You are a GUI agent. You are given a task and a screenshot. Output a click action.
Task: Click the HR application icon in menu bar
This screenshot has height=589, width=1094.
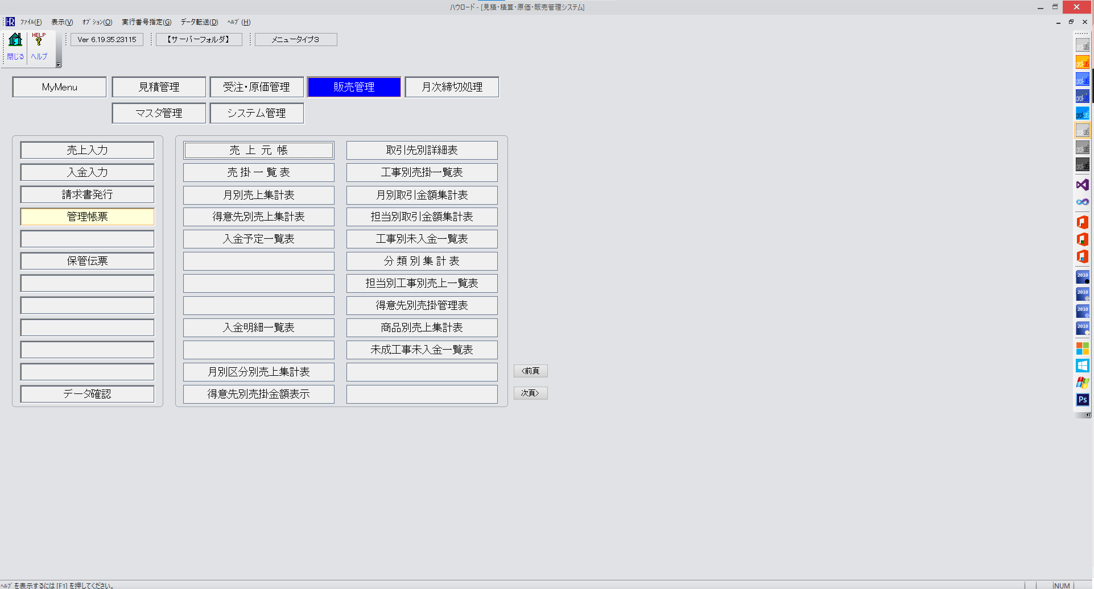pos(10,22)
